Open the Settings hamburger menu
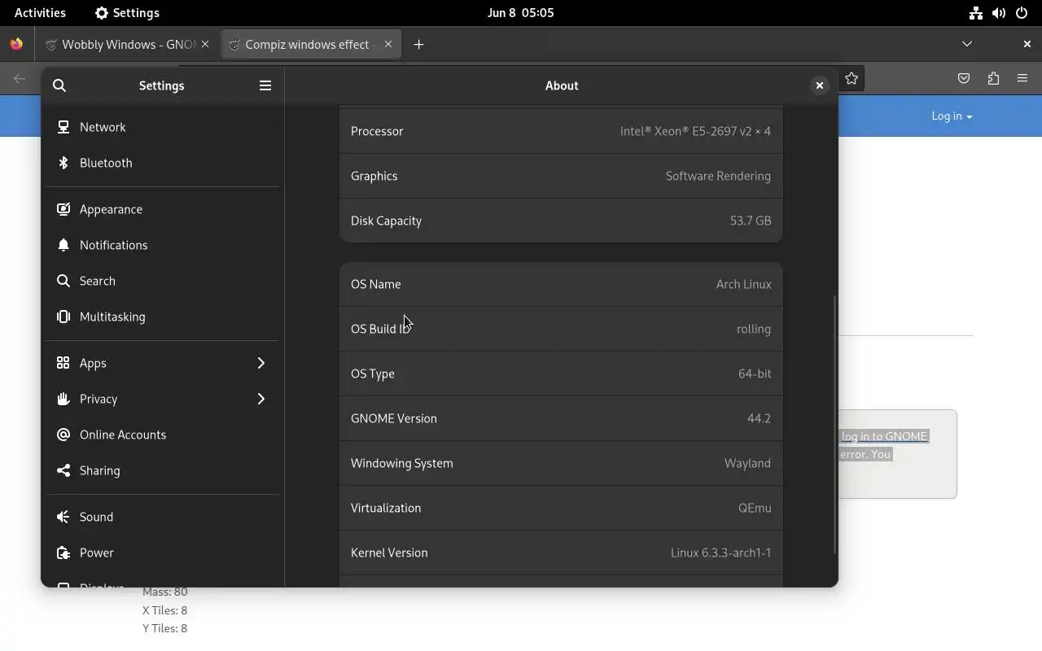1042x651 pixels. pos(265,85)
